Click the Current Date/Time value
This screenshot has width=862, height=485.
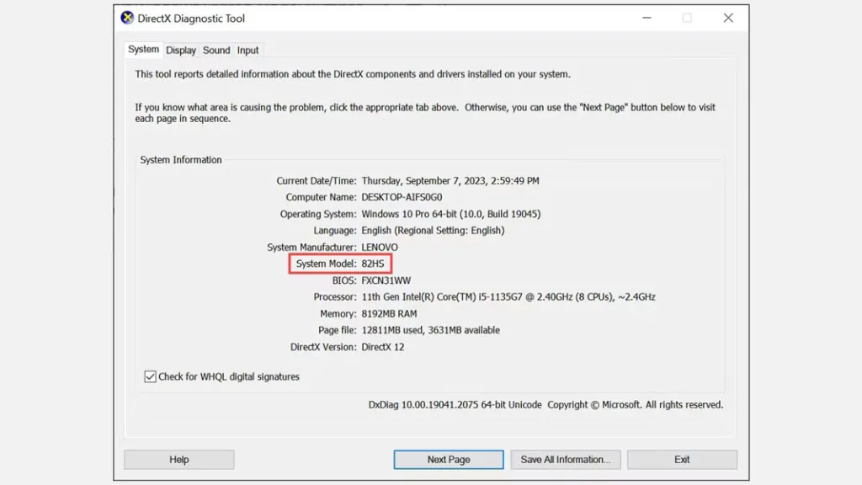point(450,180)
